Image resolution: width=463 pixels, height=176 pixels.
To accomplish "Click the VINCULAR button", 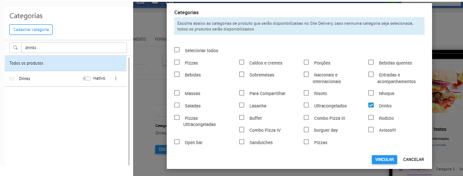I will pos(384,160).
